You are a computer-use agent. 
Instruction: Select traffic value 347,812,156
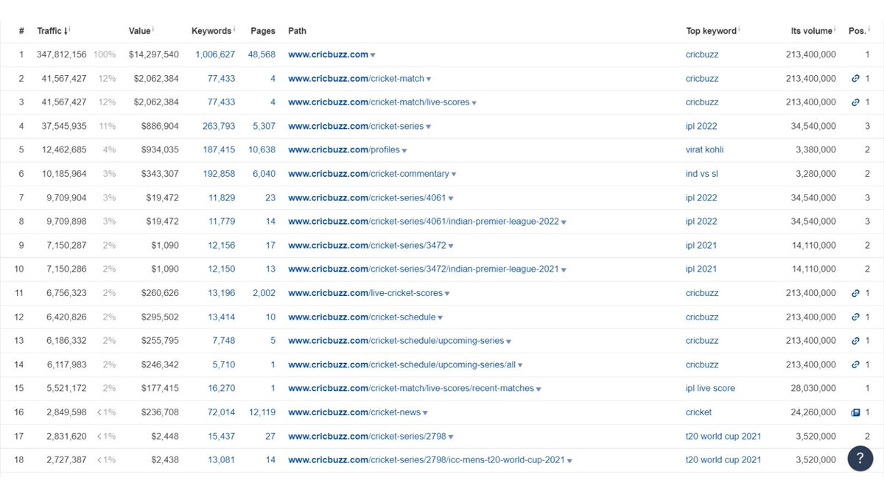[x=61, y=54]
